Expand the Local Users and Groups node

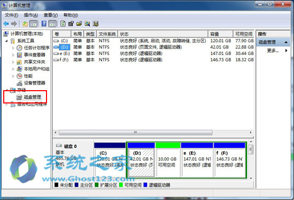coord(13,69)
